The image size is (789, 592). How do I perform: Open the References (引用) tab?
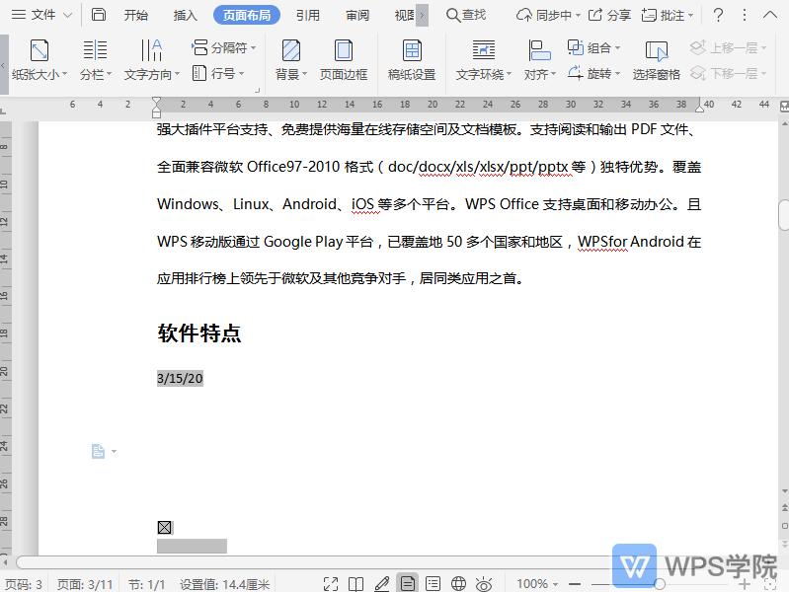[307, 15]
